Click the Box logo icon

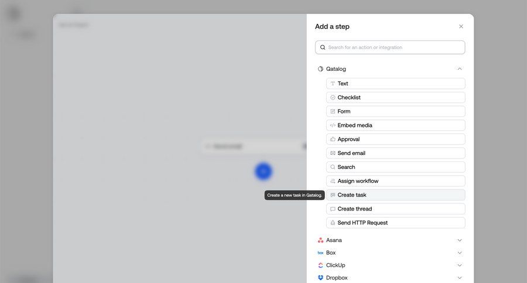pyautogui.click(x=320, y=253)
